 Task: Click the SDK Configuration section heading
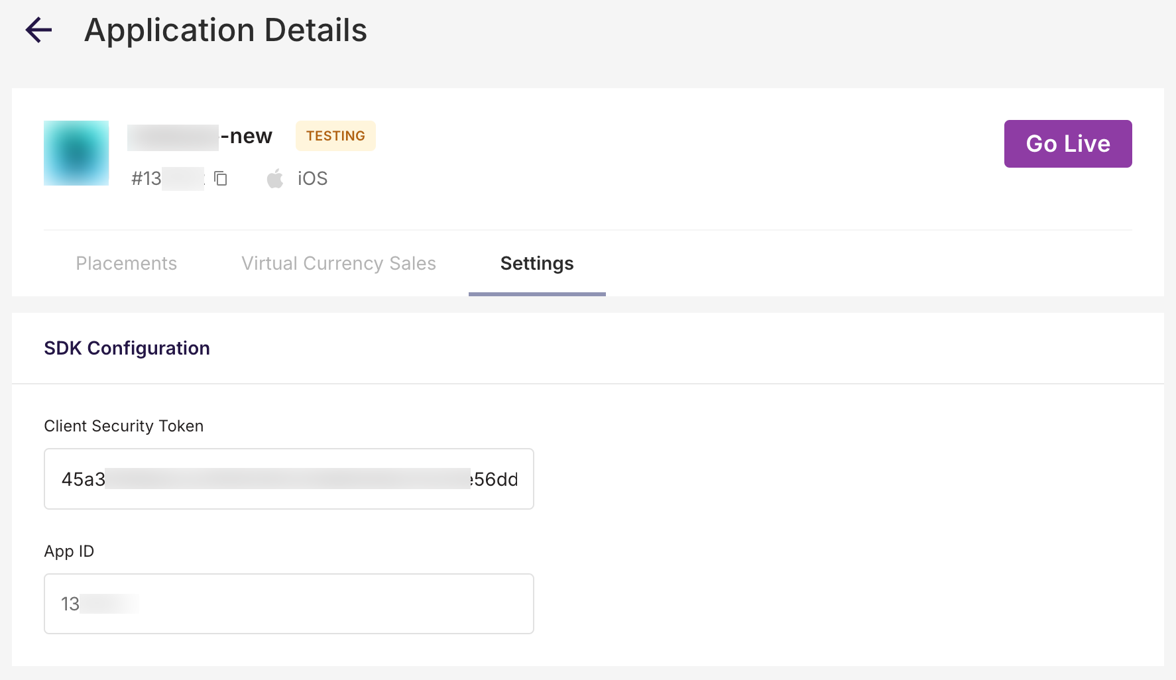[127, 348]
